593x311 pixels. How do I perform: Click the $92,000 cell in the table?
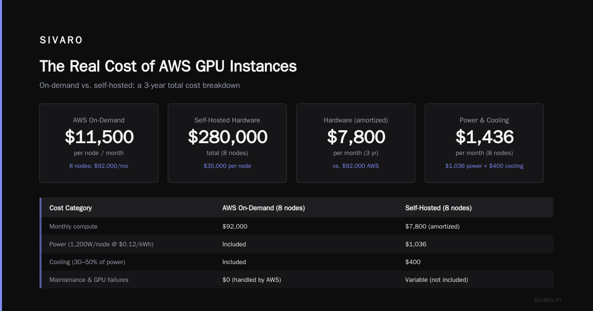(x=235, y=227)
